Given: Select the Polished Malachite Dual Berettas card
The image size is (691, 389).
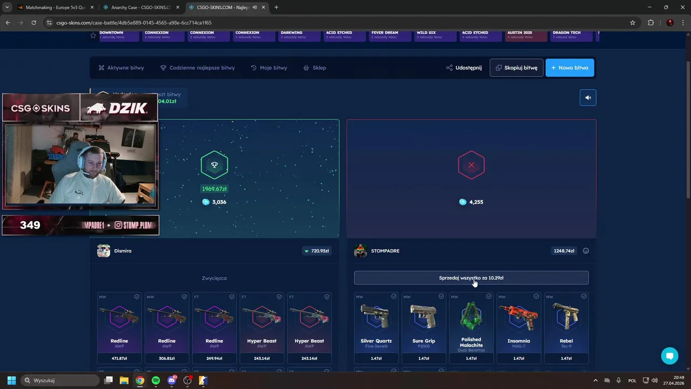Looking at the screenshot, I should (x=471, y=328).
